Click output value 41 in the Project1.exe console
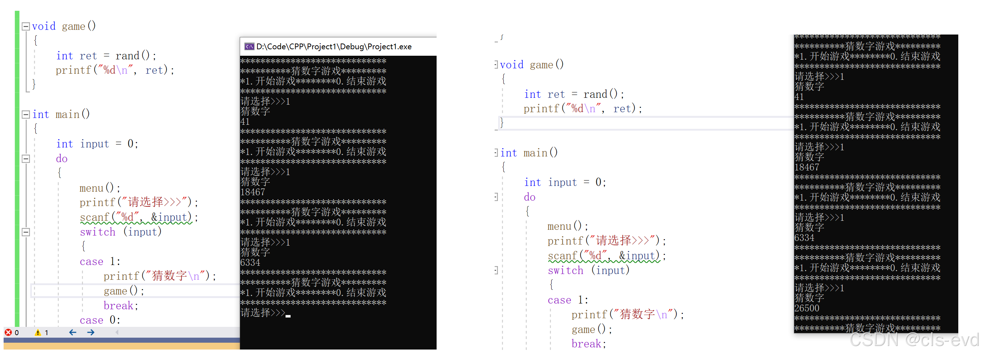The image size is (981, 356). [245, 122]
